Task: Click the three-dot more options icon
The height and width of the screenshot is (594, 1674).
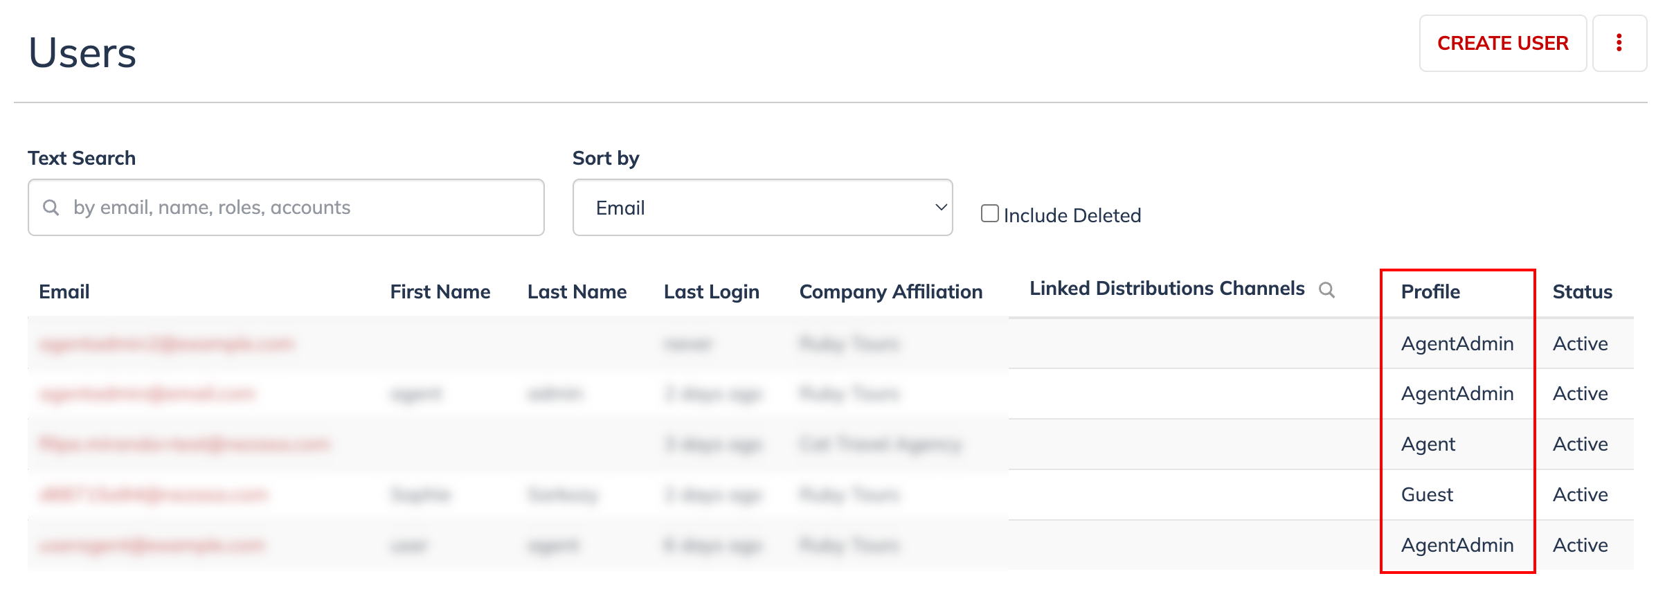Action: (x=1619, y=43)
